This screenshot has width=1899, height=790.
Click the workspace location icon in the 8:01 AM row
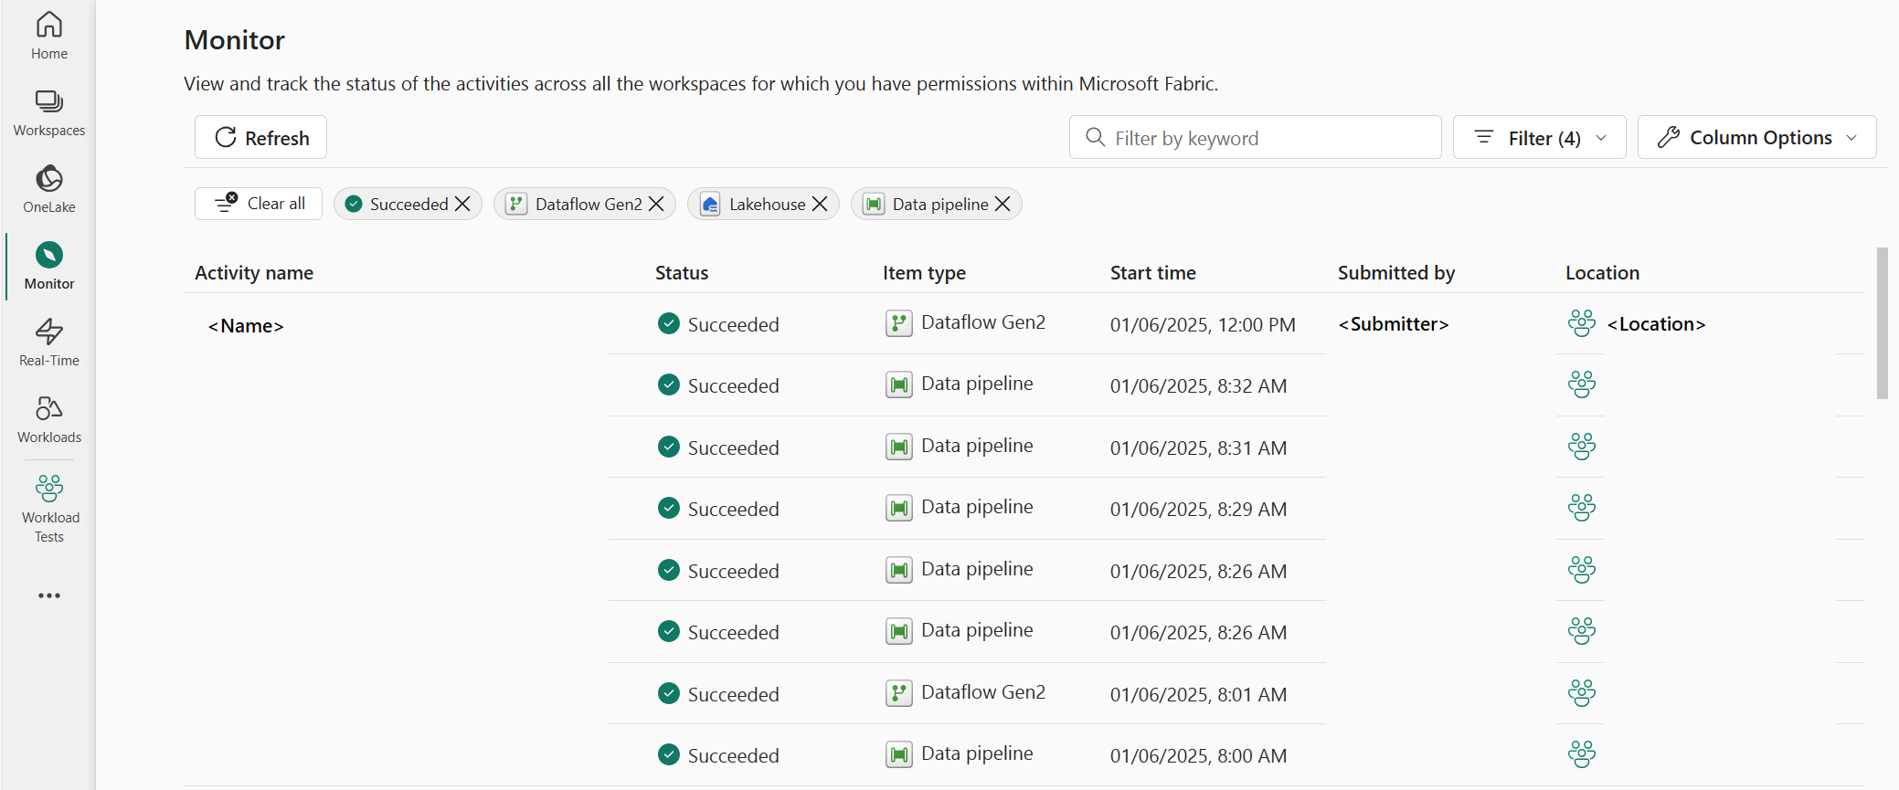1582,693
